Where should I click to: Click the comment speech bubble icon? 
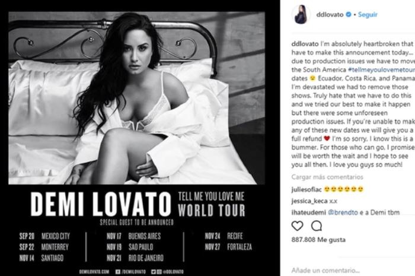(x=316, y=226)
